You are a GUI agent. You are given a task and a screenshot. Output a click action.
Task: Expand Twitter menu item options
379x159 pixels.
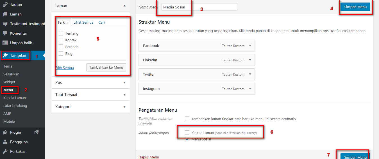(x=250, y=74)
